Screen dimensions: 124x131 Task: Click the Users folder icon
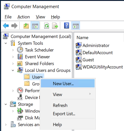click(27, 77)
